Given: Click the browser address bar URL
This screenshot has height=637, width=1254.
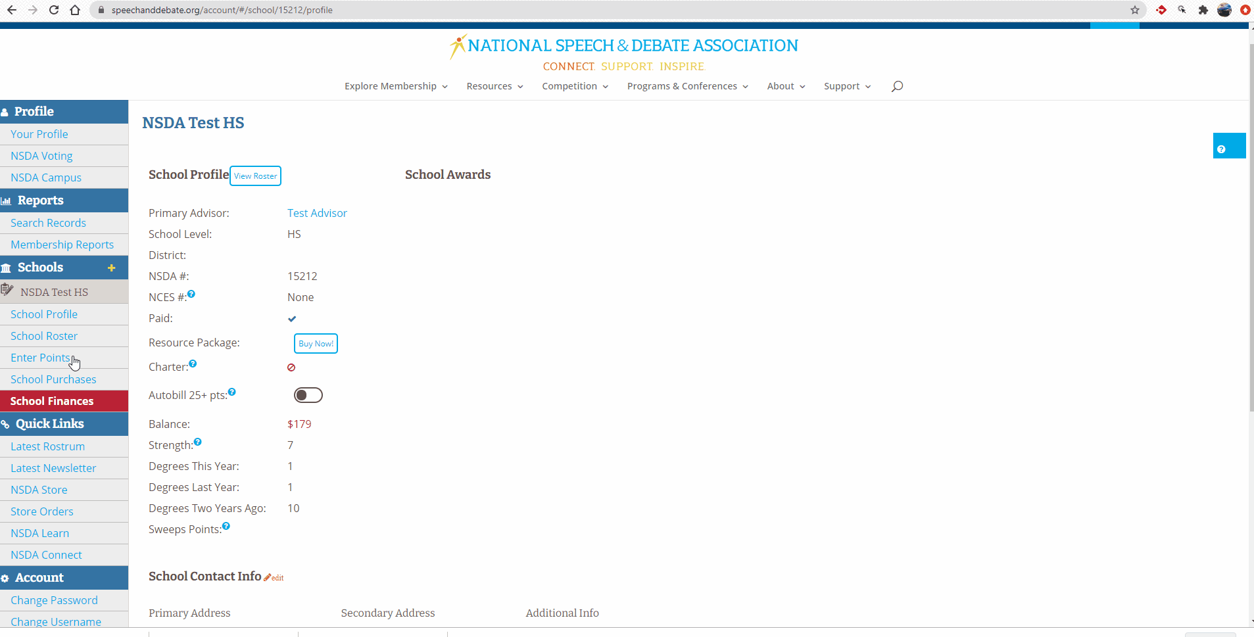Looking at the screenshot, I should (x=222, y=10).
